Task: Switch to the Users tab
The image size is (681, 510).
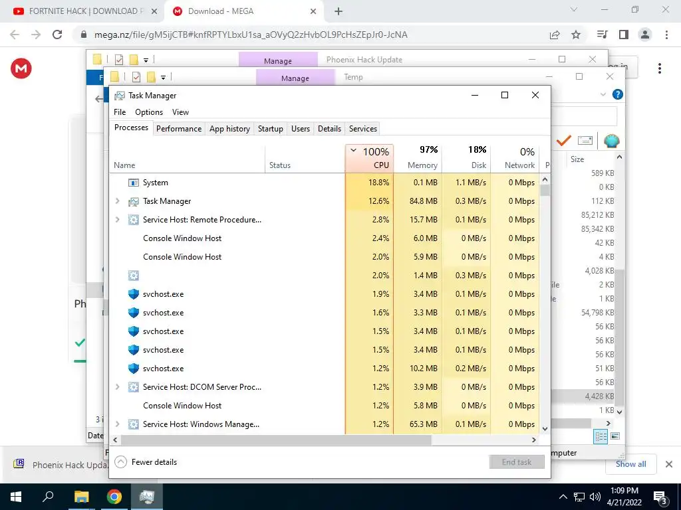Action: click(301, 128)
